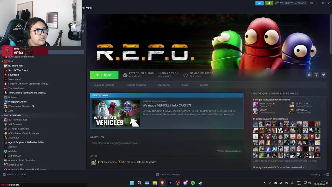Select RV There Yet? in library
The image size is (332, 187).
[x=16, y=66]
